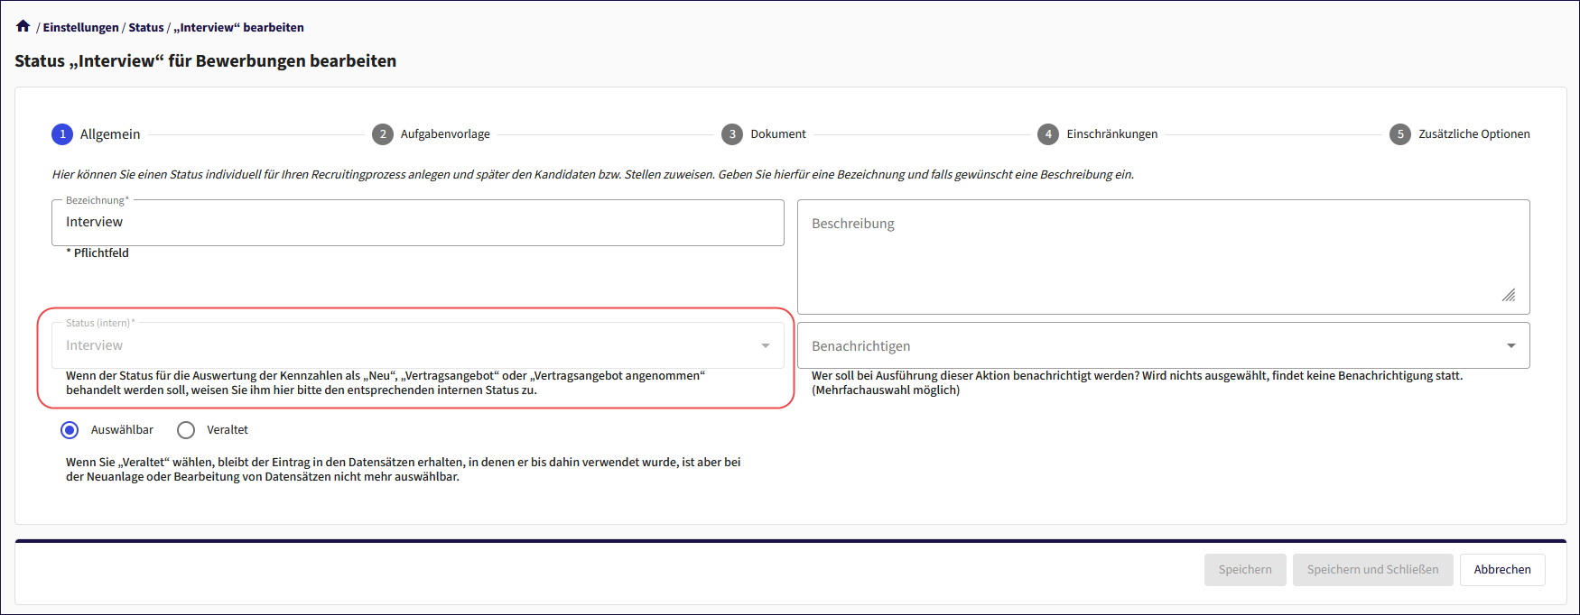Click into the Bezeichnung input field
This screenshot has width=1580, height=615.
pos(417,223)
